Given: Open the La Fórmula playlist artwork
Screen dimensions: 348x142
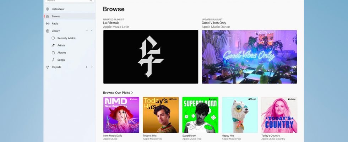Looking at the screenshot, I should click(x=151, y=57).
